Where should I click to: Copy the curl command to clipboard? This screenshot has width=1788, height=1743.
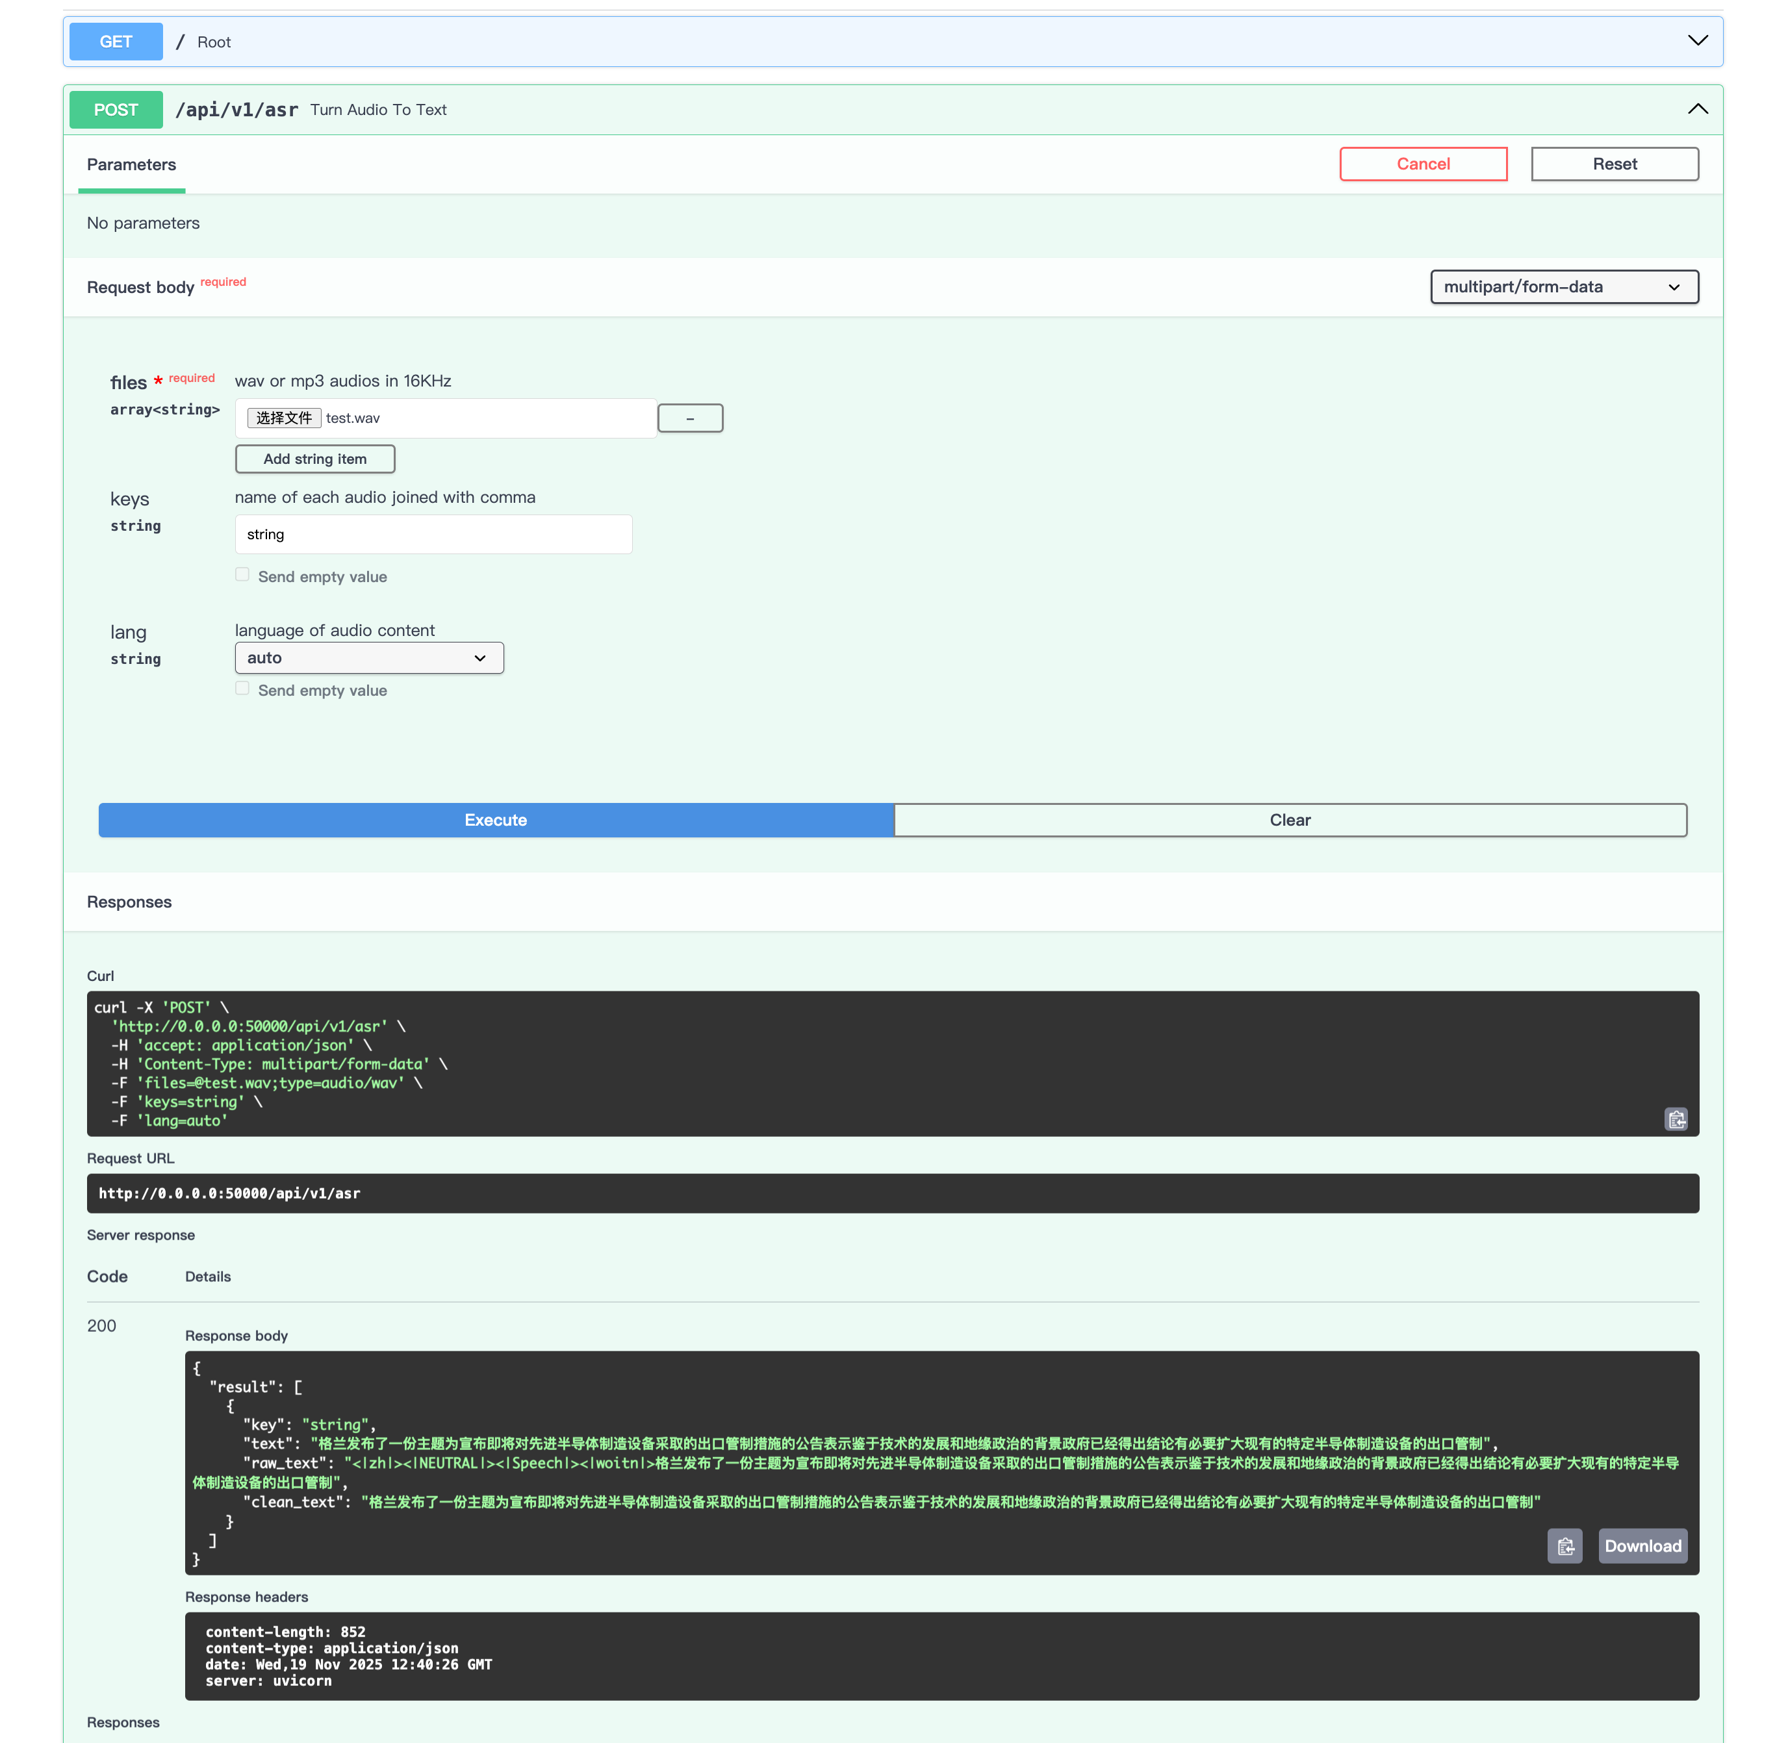point(1676,1119)
